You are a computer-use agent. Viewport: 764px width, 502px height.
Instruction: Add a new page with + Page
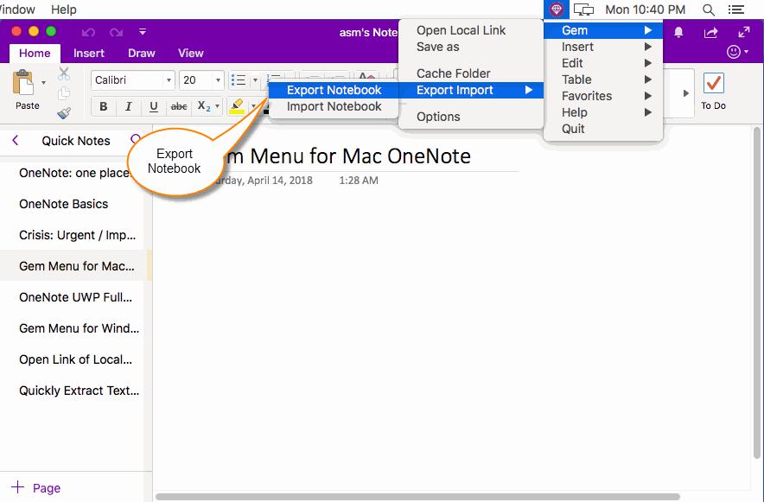tap(36, 488)
